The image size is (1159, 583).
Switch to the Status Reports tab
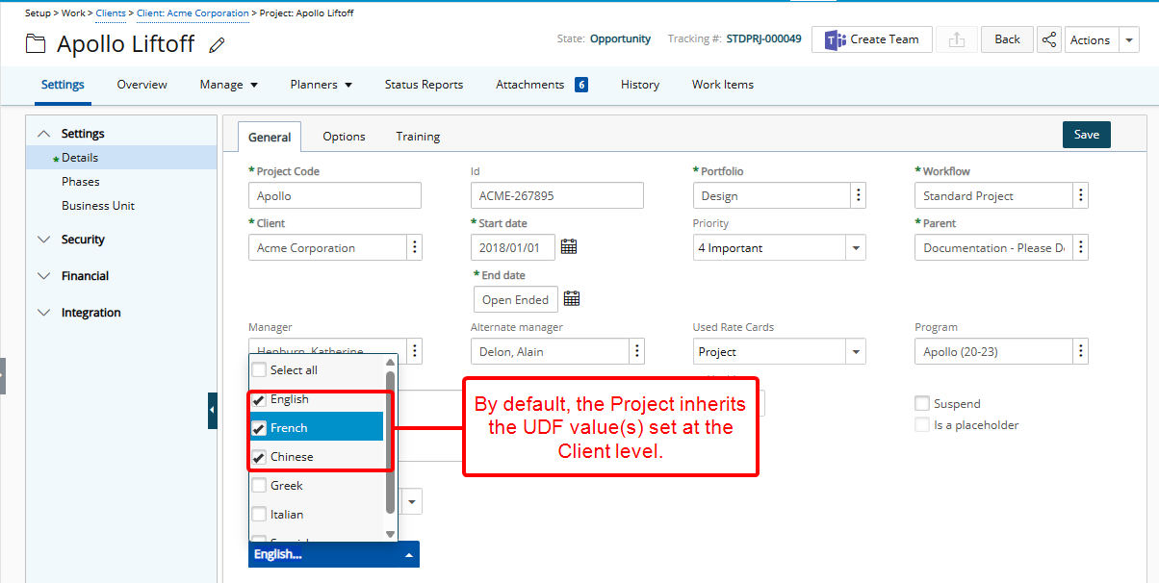click(424, 85)
